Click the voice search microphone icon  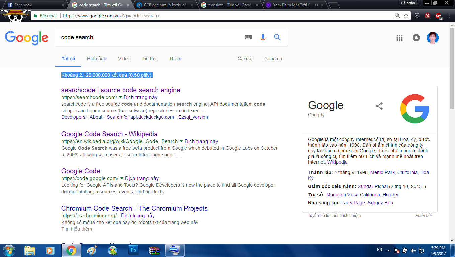click(x=263, y=38)
